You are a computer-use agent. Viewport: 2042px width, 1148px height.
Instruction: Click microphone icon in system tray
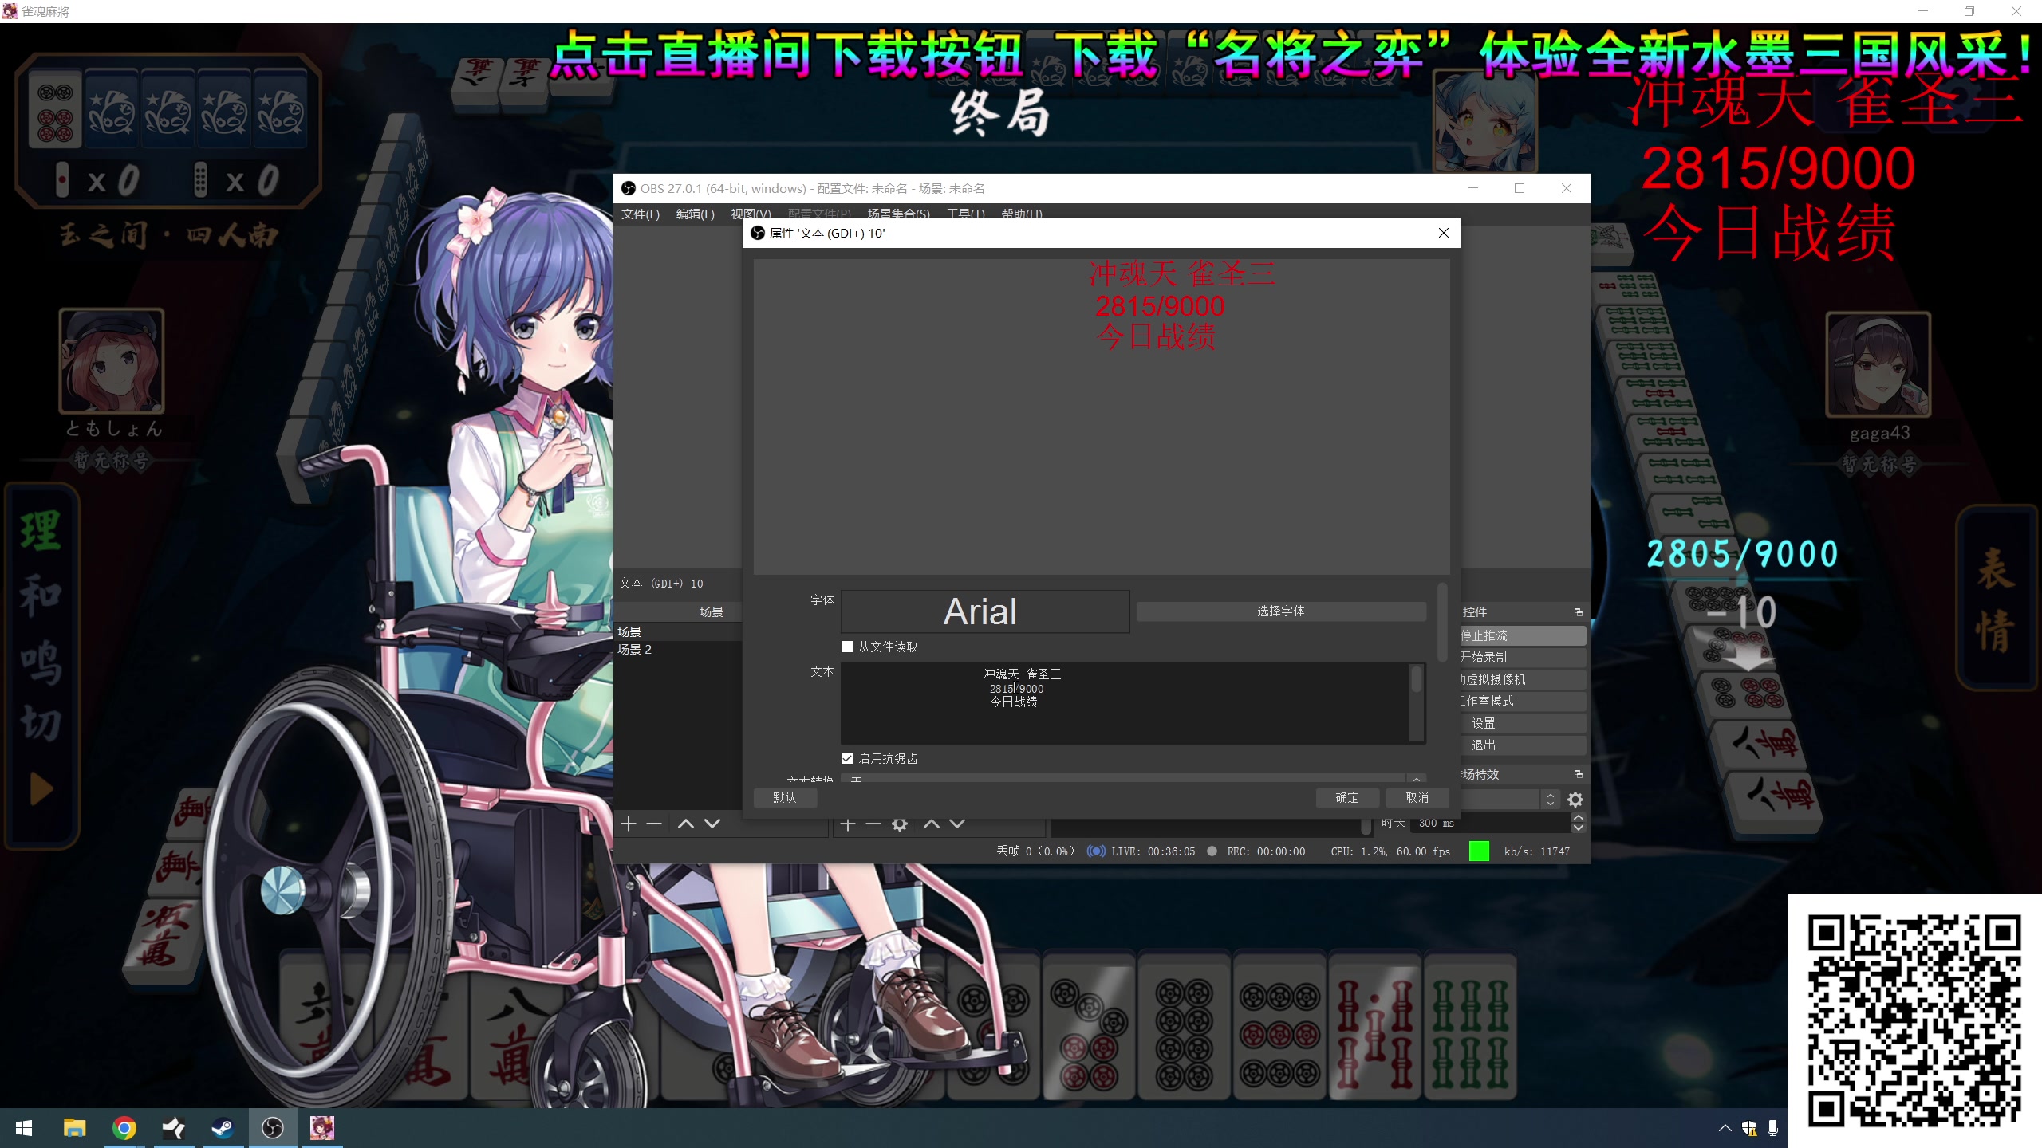pyautogui.click(x=1772, y=1128)
